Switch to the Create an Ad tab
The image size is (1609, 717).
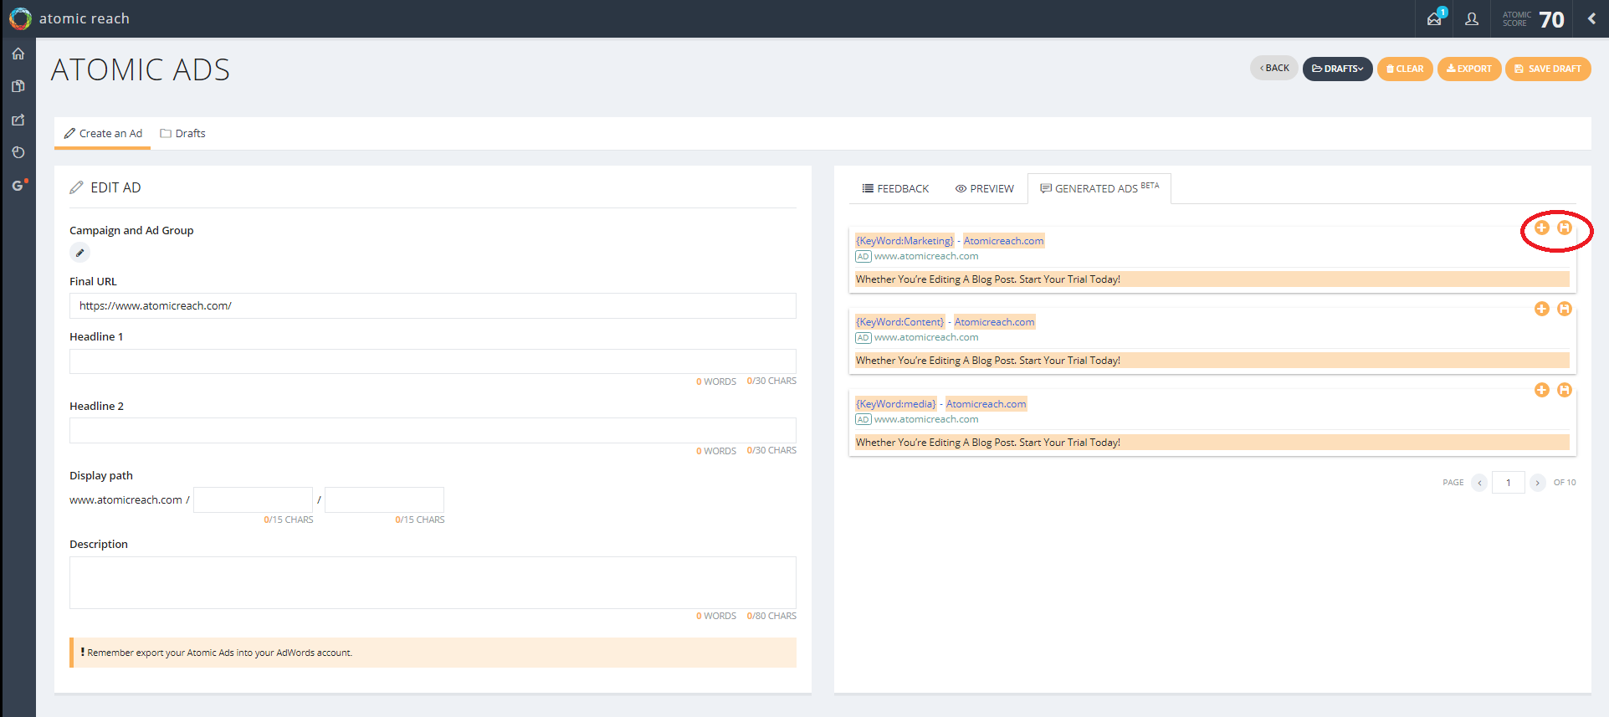(x=103, y=133)
